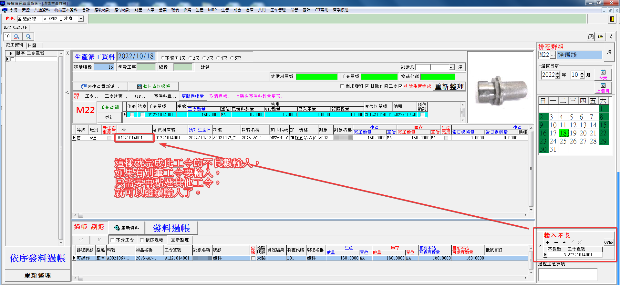Switch to the 日曆 tab

tap(32, 45)
